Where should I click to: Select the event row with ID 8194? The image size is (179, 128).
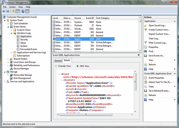click(x=83, y=22)
